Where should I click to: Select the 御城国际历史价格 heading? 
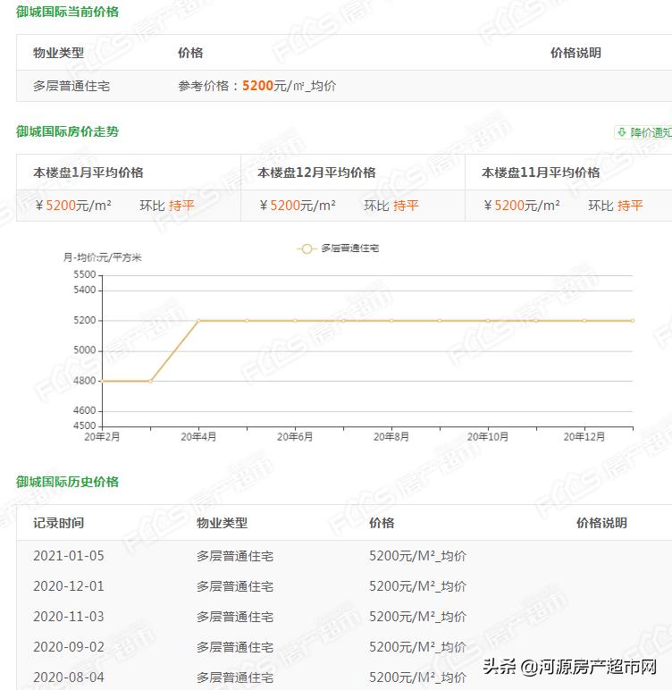tap(67, 482)
